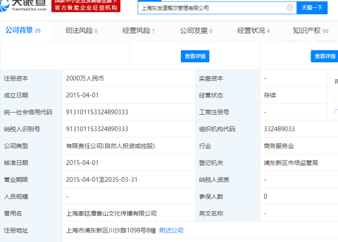Click the 营业期限 label cell
Image resolution: width=338 pixels, height=242 pixels.
pos(32,180)
